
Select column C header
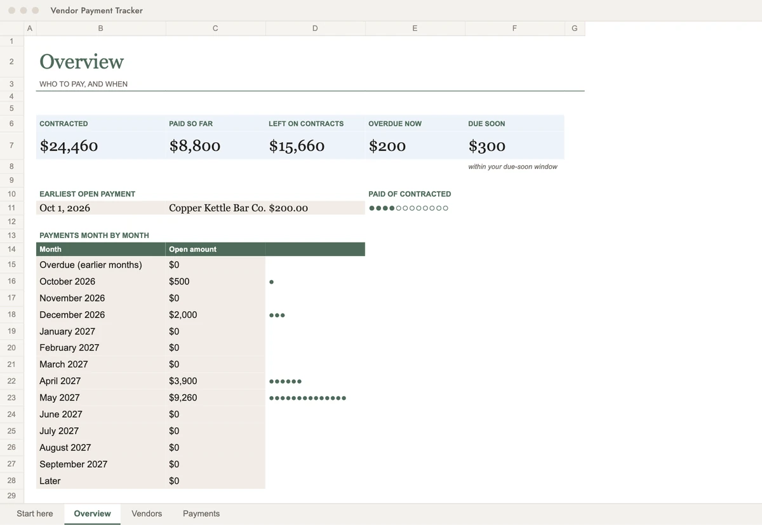coord(215,28)
